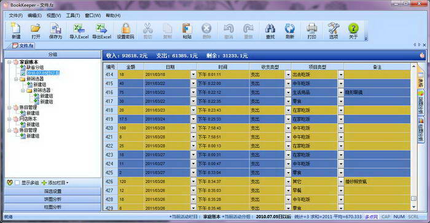Image resolution: width=430 pixels, height=223 pixels.
Task: Click the 撤消 undo arrow icon
Action: tap(229, 28)
